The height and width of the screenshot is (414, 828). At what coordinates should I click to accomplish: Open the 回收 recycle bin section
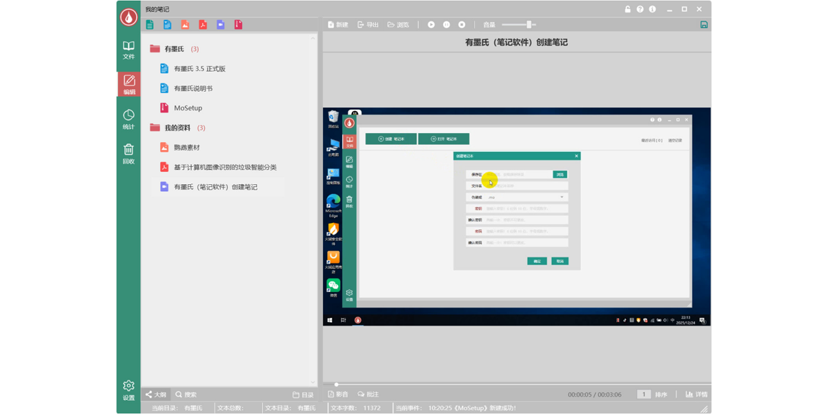click(128, 154)
